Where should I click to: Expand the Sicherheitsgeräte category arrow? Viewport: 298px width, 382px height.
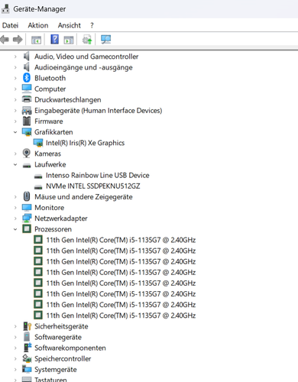[15, 326]
